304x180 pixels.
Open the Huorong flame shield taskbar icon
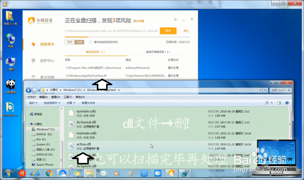pos(171,173)
